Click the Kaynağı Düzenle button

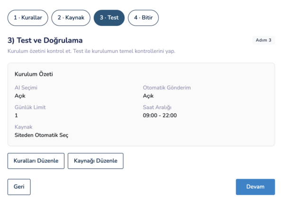pos(96,161)
